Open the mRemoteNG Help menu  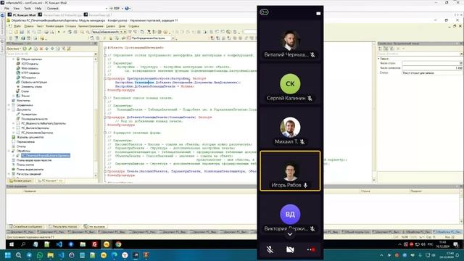tap(38, 8)
